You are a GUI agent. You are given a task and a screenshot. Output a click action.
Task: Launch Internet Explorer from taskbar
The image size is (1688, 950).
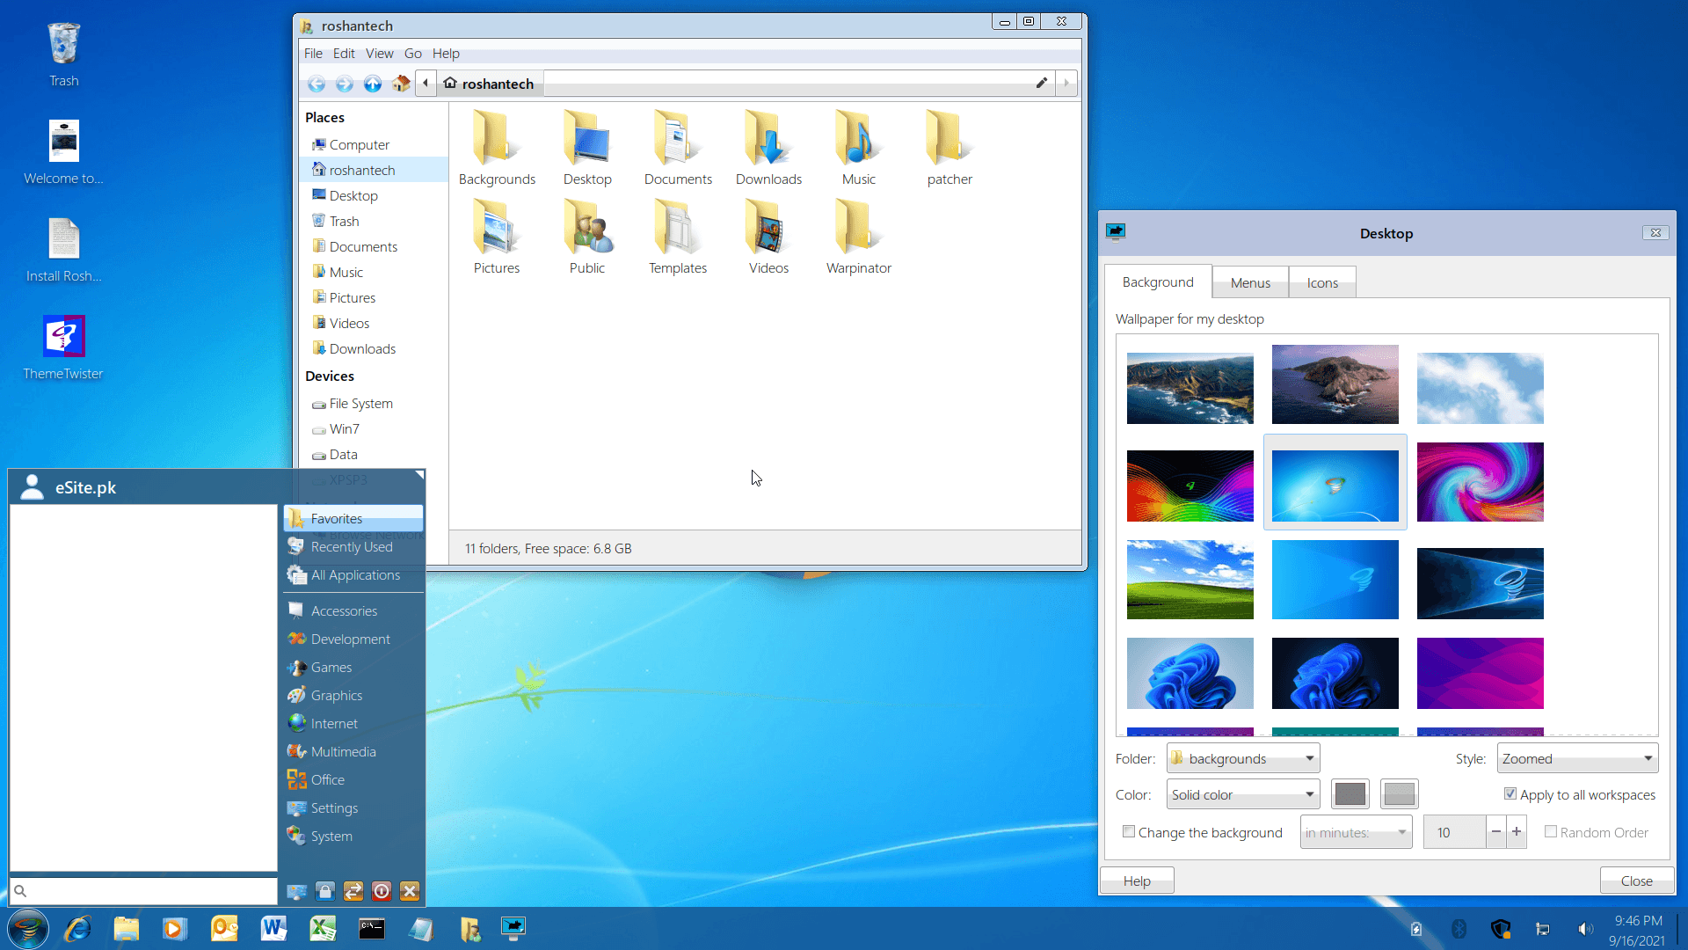77,928
